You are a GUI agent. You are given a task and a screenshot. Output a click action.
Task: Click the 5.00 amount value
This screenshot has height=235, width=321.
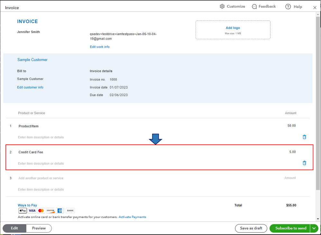292,152
